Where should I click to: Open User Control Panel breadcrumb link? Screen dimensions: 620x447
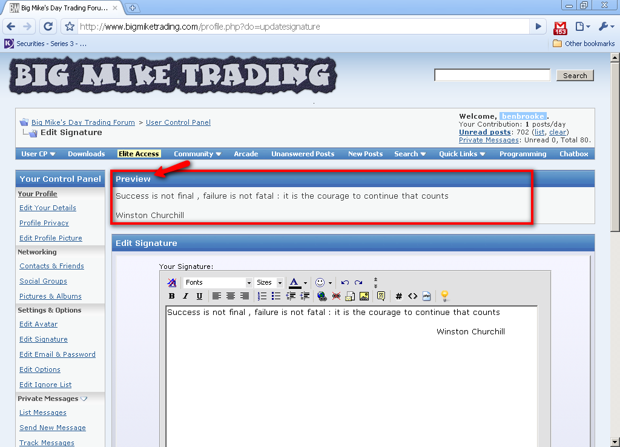(x=179, y=122)
